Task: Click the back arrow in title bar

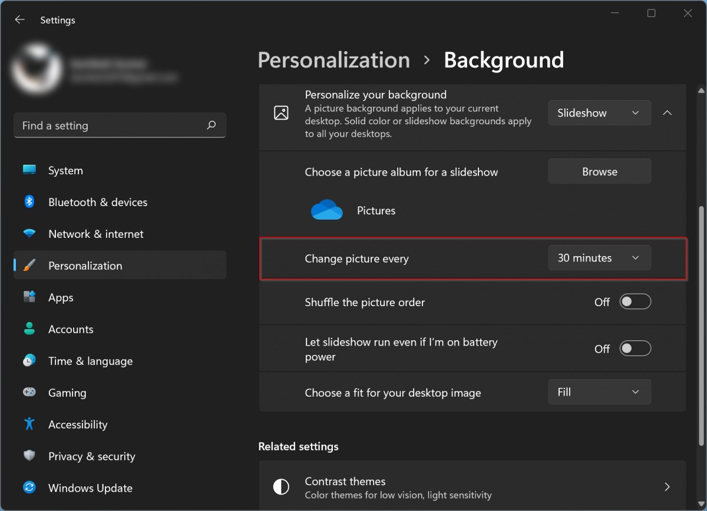Action: click(x=20, y=20)
